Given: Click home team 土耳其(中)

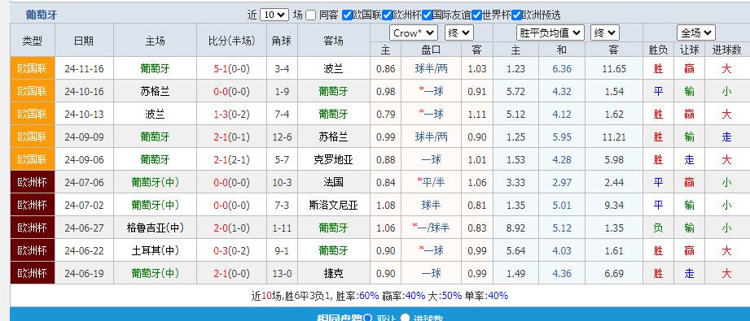Looking at the screenshot, I should 155,251.
